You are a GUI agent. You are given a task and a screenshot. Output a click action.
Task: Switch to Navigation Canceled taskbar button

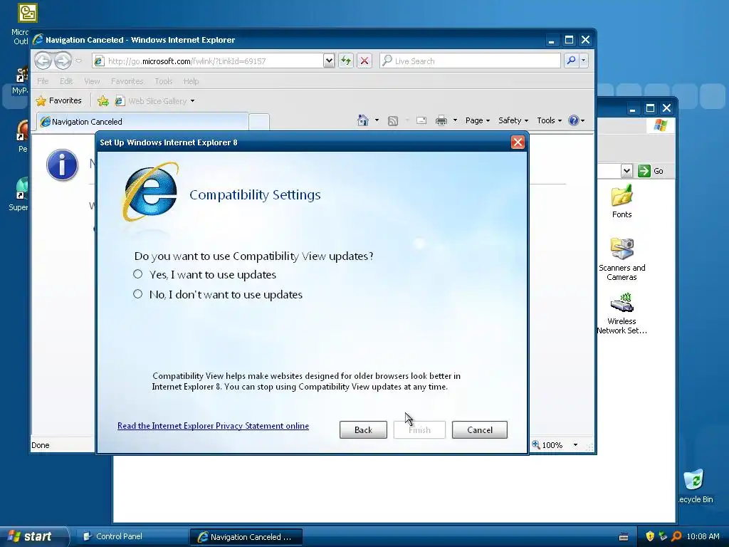pyautogui.click(x=246, y=537)
